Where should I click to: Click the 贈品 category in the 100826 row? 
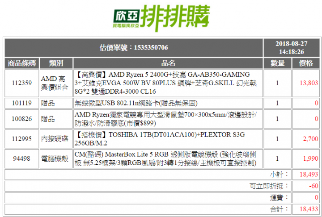tap(56, 119)
